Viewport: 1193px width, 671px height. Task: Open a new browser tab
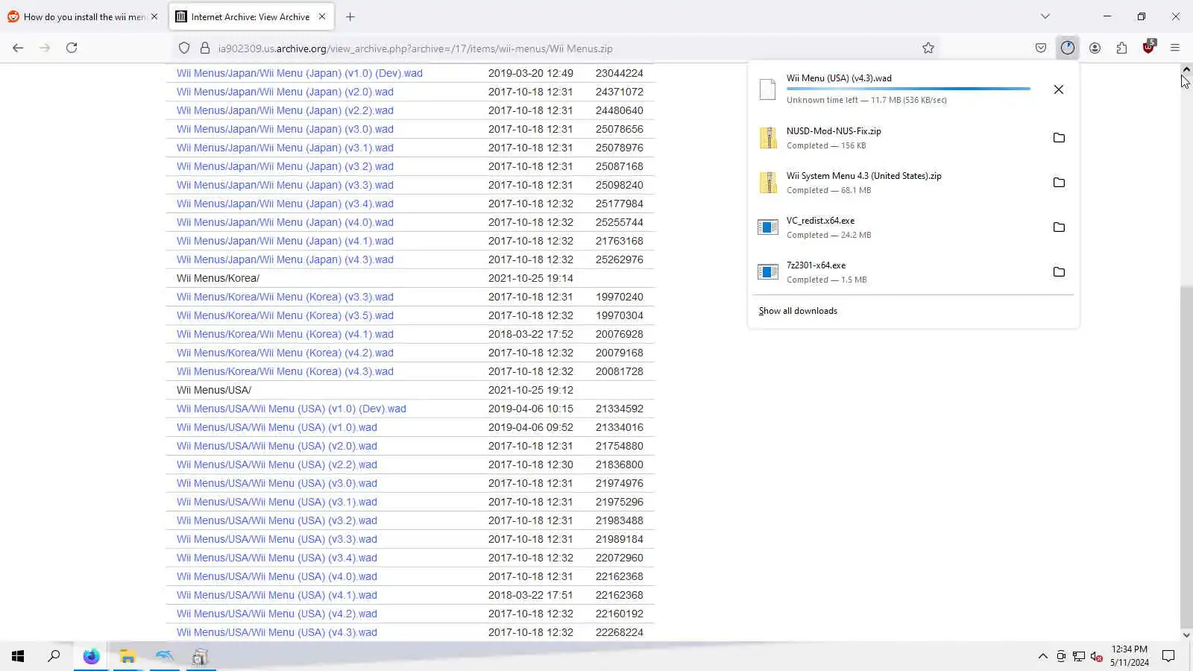(350, 16)
